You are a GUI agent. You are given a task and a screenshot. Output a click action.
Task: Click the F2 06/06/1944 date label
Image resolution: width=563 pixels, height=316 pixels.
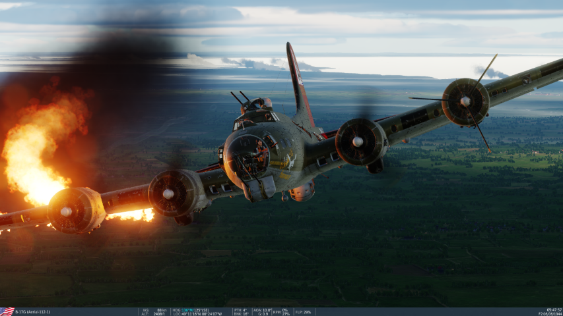(x=550, y=314)
